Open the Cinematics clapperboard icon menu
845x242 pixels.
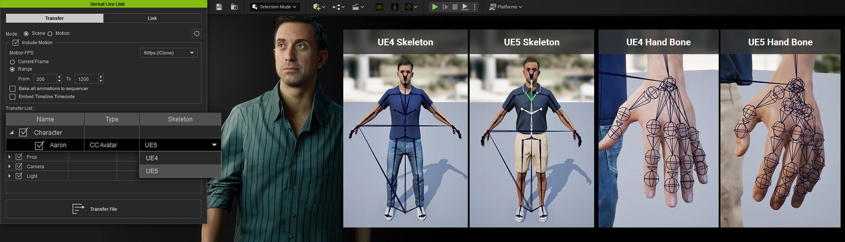[356, 7]
